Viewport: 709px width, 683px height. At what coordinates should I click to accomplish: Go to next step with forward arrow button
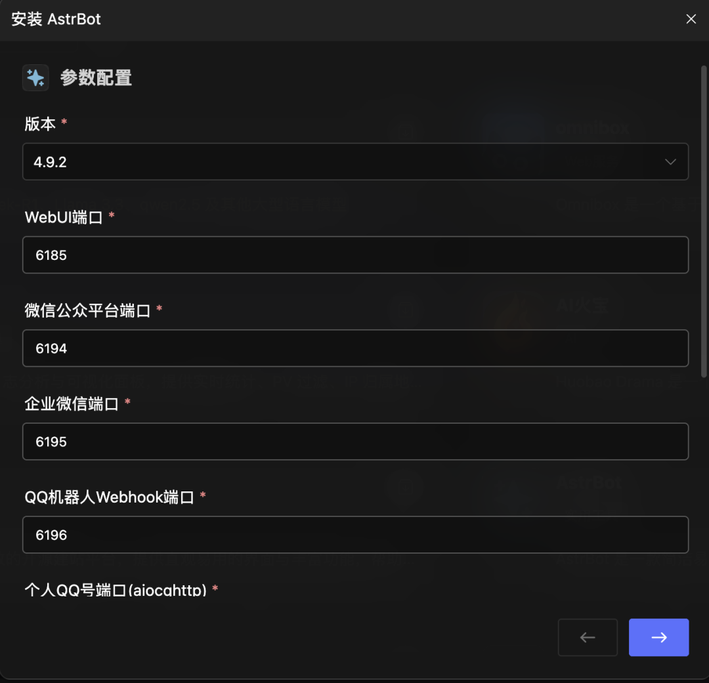tap(659, 637)
